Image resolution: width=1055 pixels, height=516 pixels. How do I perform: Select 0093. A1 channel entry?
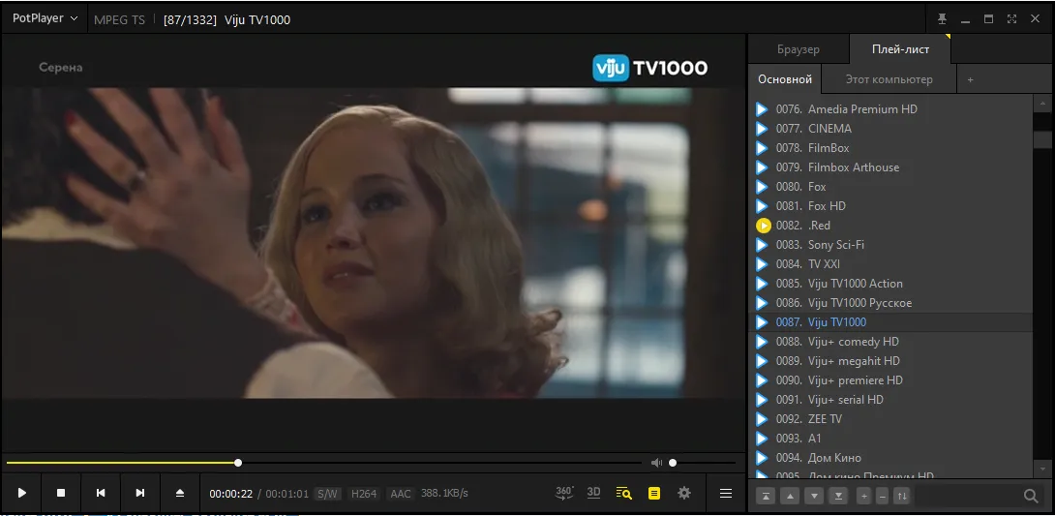point(890,439)
